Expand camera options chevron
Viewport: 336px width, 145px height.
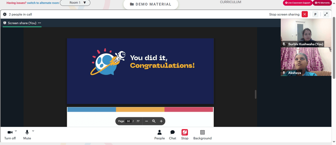click(x=16, y=131)
